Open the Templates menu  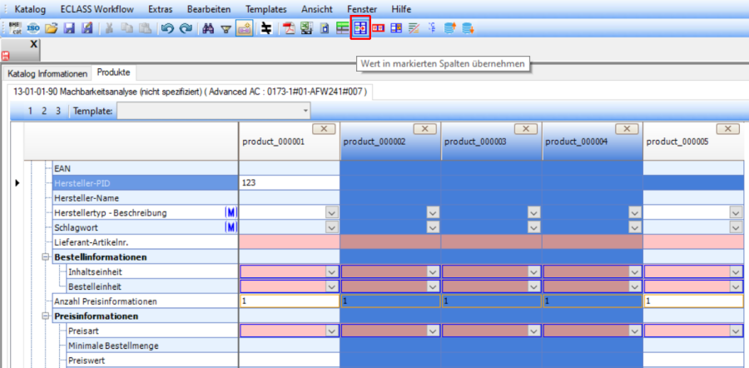[266, 9]
